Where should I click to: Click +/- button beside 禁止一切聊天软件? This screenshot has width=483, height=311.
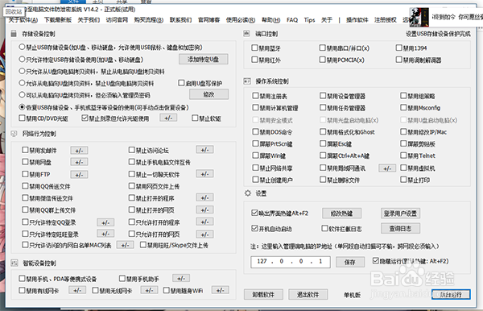click(204, 174)
